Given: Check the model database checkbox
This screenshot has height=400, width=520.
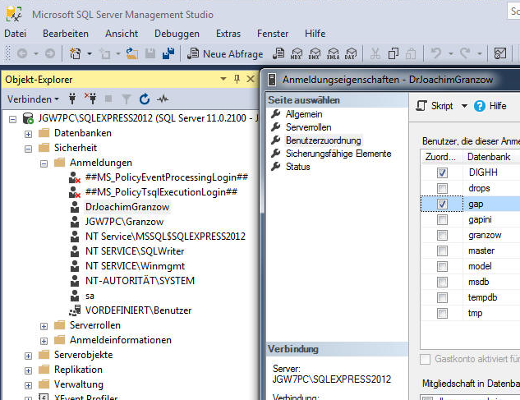Looking at the screenshot, I should [442, 266].
